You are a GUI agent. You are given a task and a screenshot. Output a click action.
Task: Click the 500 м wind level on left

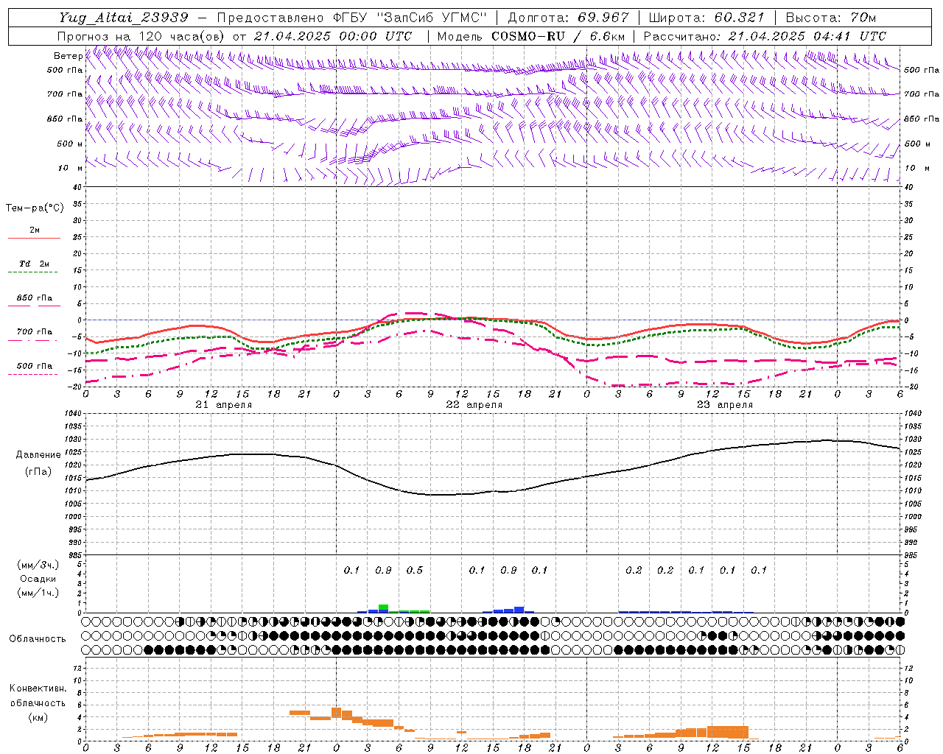(70, 144)
